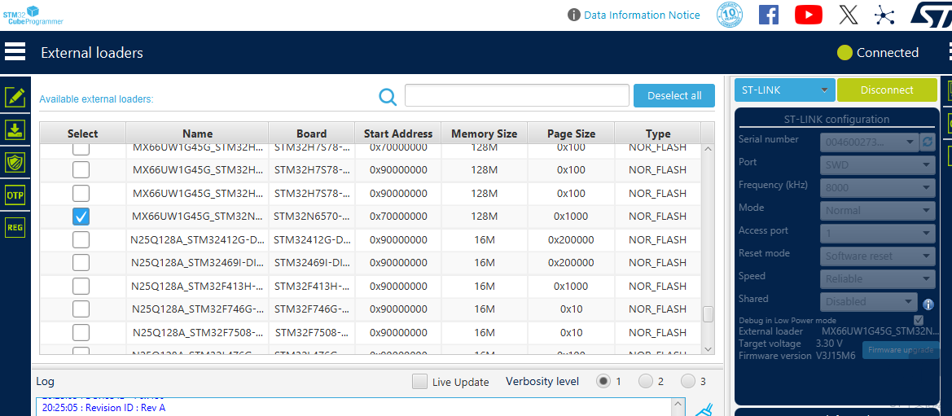
Task: Click Deselect all button
Action: 674,95
